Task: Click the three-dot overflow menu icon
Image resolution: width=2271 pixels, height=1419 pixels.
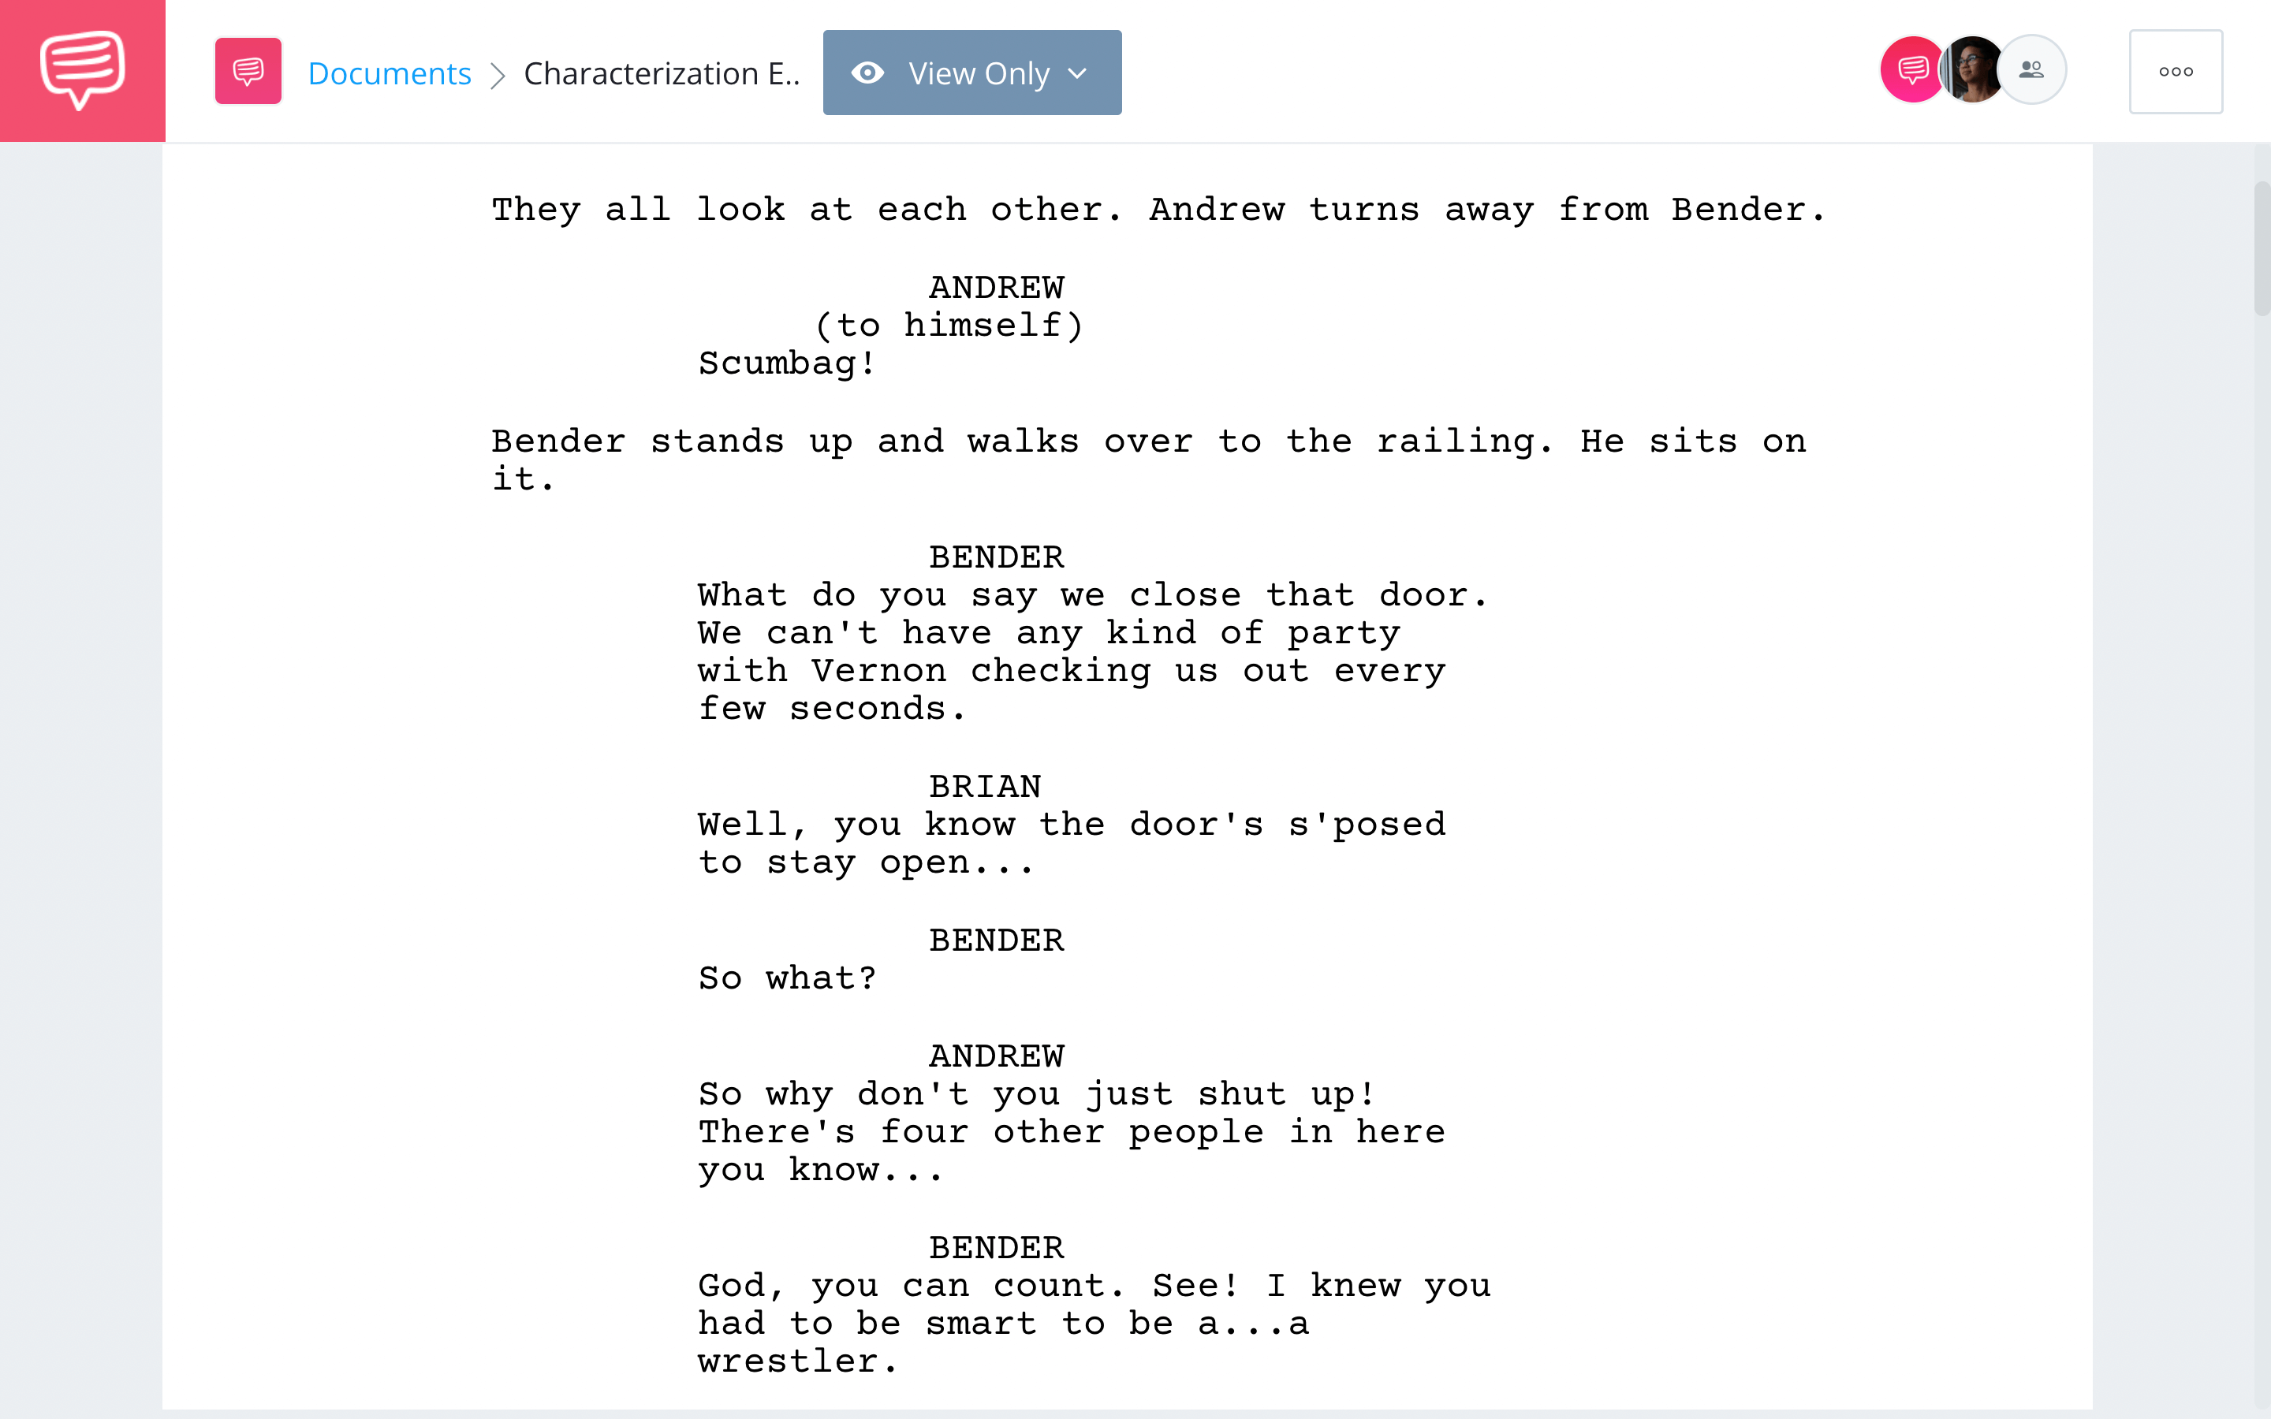Action: (2176, 70)
